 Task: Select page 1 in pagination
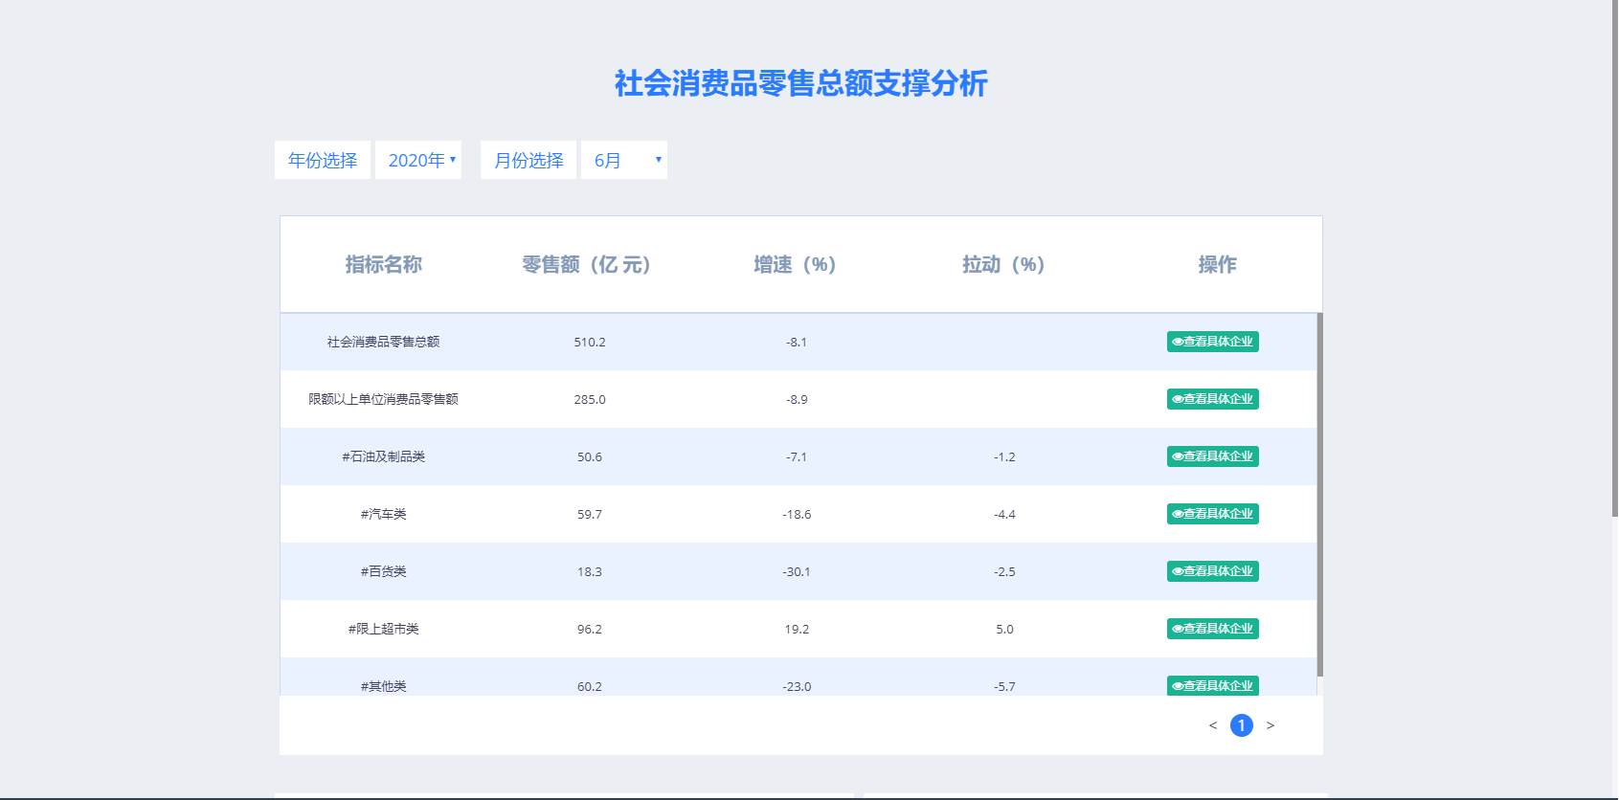1242,725
